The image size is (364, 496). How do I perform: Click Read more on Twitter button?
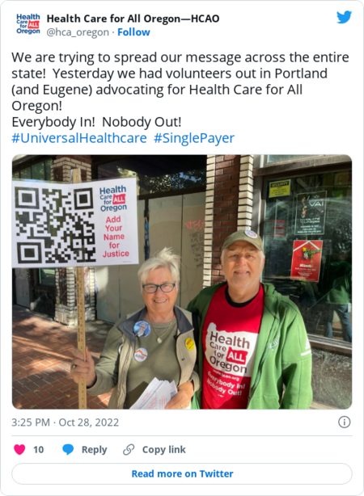coord(182,474)
